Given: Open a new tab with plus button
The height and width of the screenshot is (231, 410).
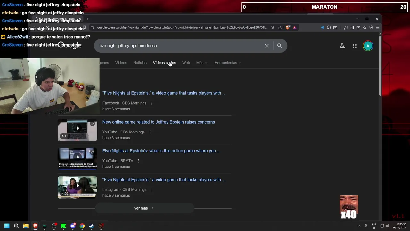Looking at the screenshot, I should click(88, 19).
